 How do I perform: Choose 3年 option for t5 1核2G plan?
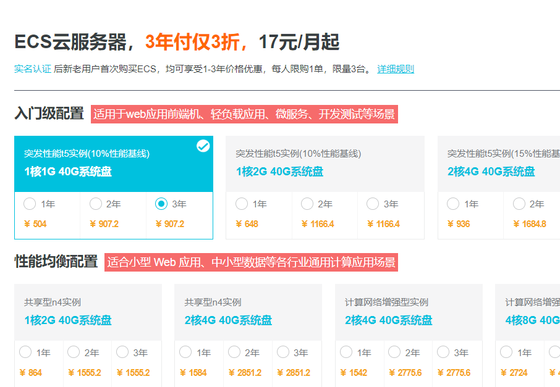pos(373,204)
